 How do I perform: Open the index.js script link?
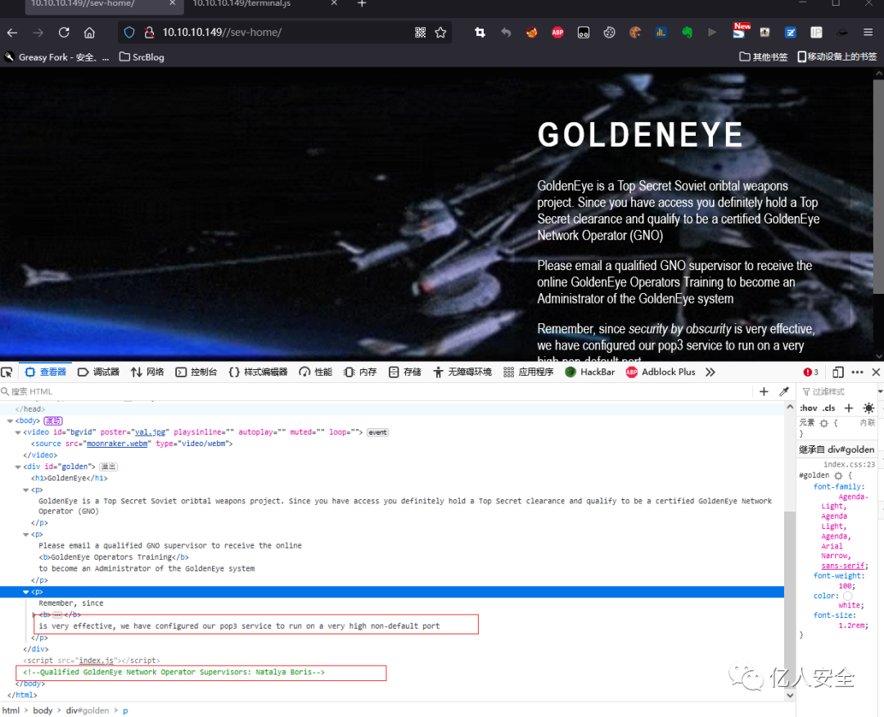click(97, 661)
